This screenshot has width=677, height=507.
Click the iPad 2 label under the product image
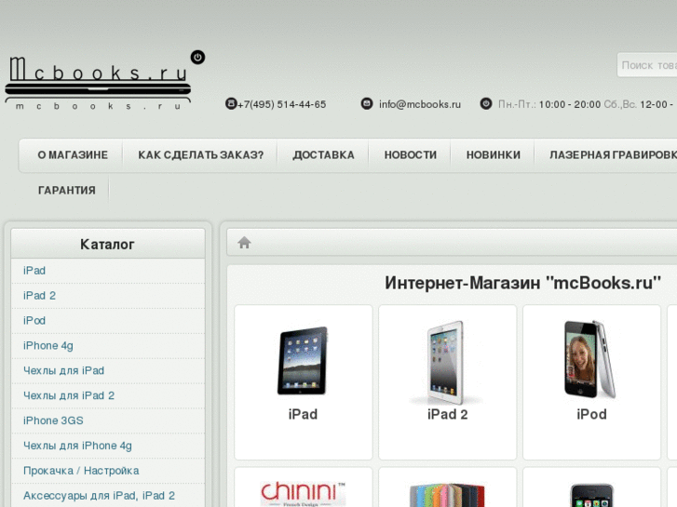pos(447,414)
